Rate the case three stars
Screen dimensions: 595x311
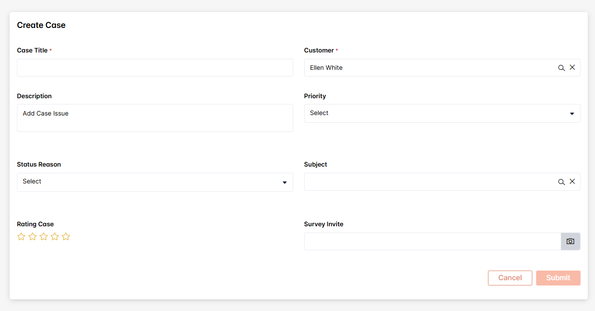point(43,236)
